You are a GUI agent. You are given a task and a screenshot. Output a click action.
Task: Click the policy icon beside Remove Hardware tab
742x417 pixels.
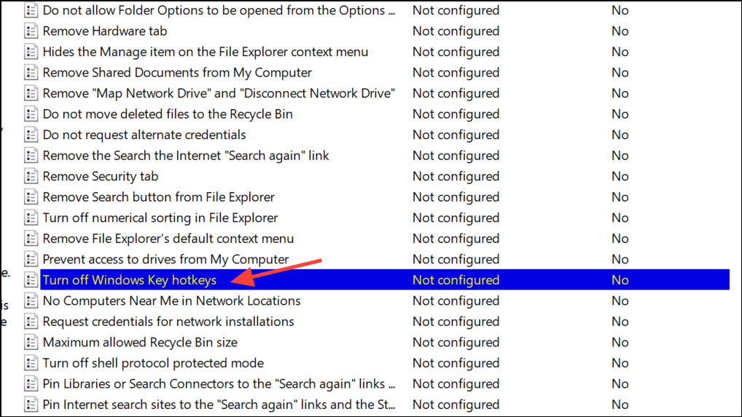[x=31, y=31]
